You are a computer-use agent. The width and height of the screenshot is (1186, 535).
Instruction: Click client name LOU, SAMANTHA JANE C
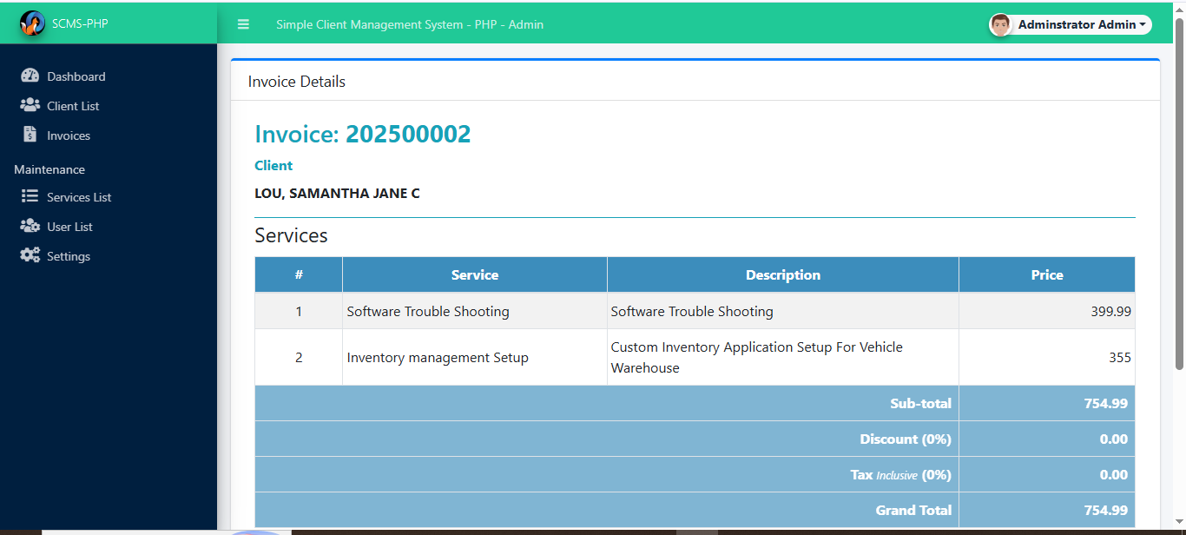click(x=337, y=193)
